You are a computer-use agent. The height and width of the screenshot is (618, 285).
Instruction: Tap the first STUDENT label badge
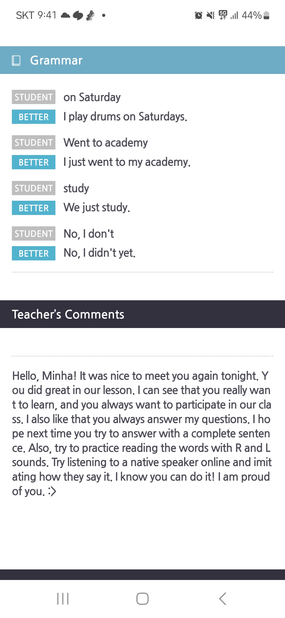pos(34,97)
